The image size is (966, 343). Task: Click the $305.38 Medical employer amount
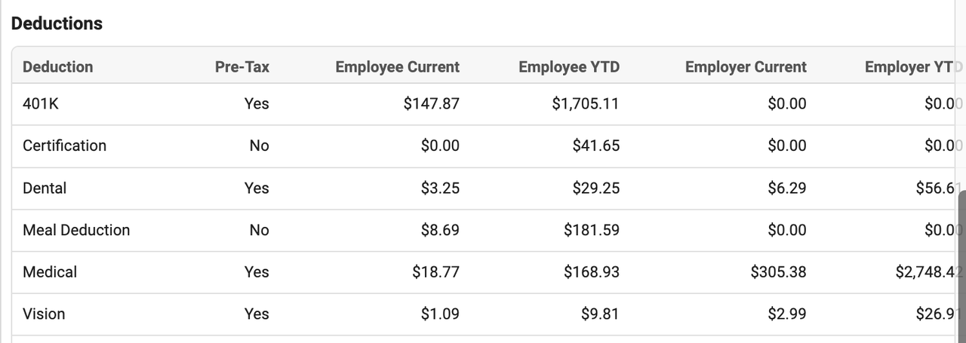click(x=778, y=272)
